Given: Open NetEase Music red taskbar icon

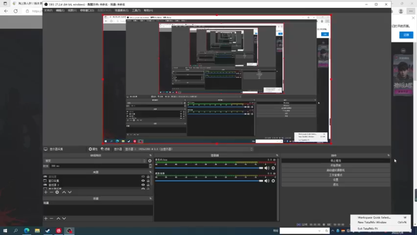Looking at the screenshot, I should click(59, 231).
